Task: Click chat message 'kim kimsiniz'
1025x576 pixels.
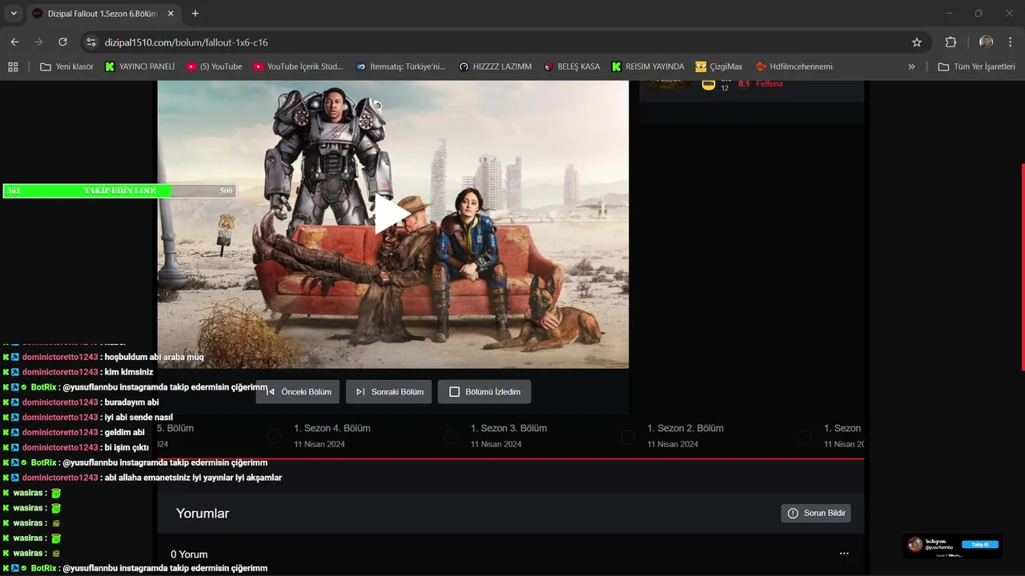Action: [x=129, y=372]
